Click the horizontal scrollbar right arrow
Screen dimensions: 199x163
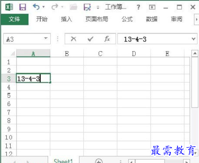click(186, 161)
